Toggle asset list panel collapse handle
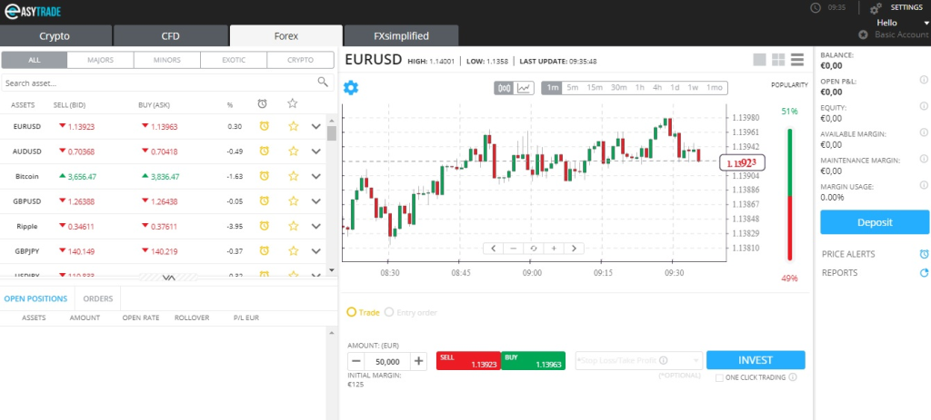Screen dimensions: 931x420 click(168, 278)
